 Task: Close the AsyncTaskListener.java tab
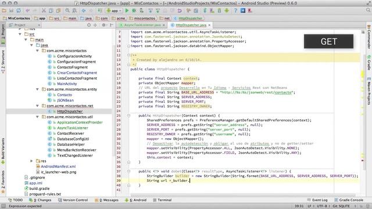coord(164,25)
